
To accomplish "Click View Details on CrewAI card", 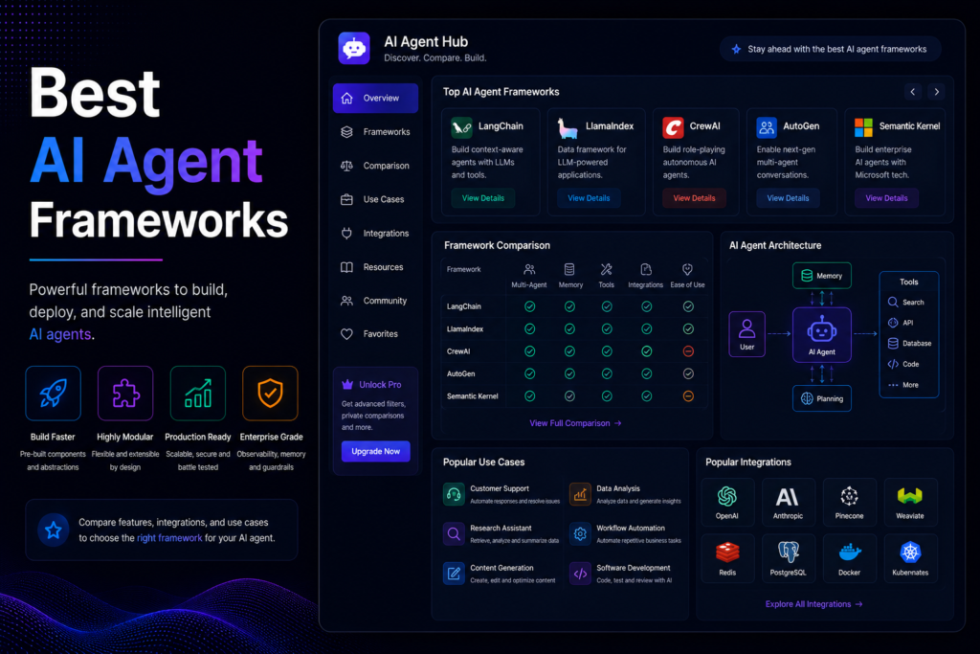I will [695, 198].
